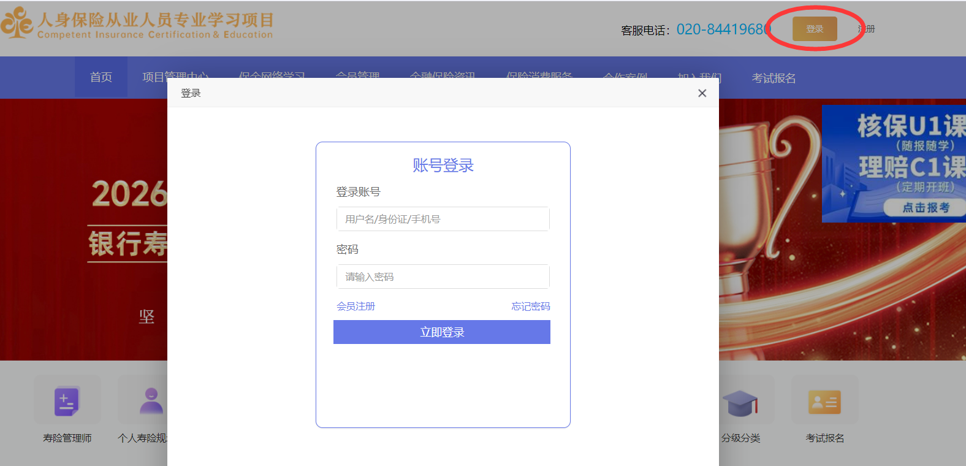The image size is (966, 466).
Task: Click the 考试报名 ID card icon
Action: [x=824, y=402]
